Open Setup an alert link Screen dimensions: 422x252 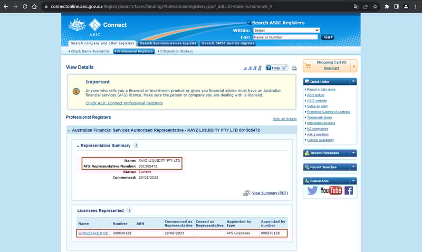click(x=318, y=106)
